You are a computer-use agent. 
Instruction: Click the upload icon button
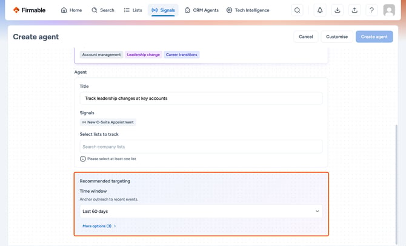(354, 10)
